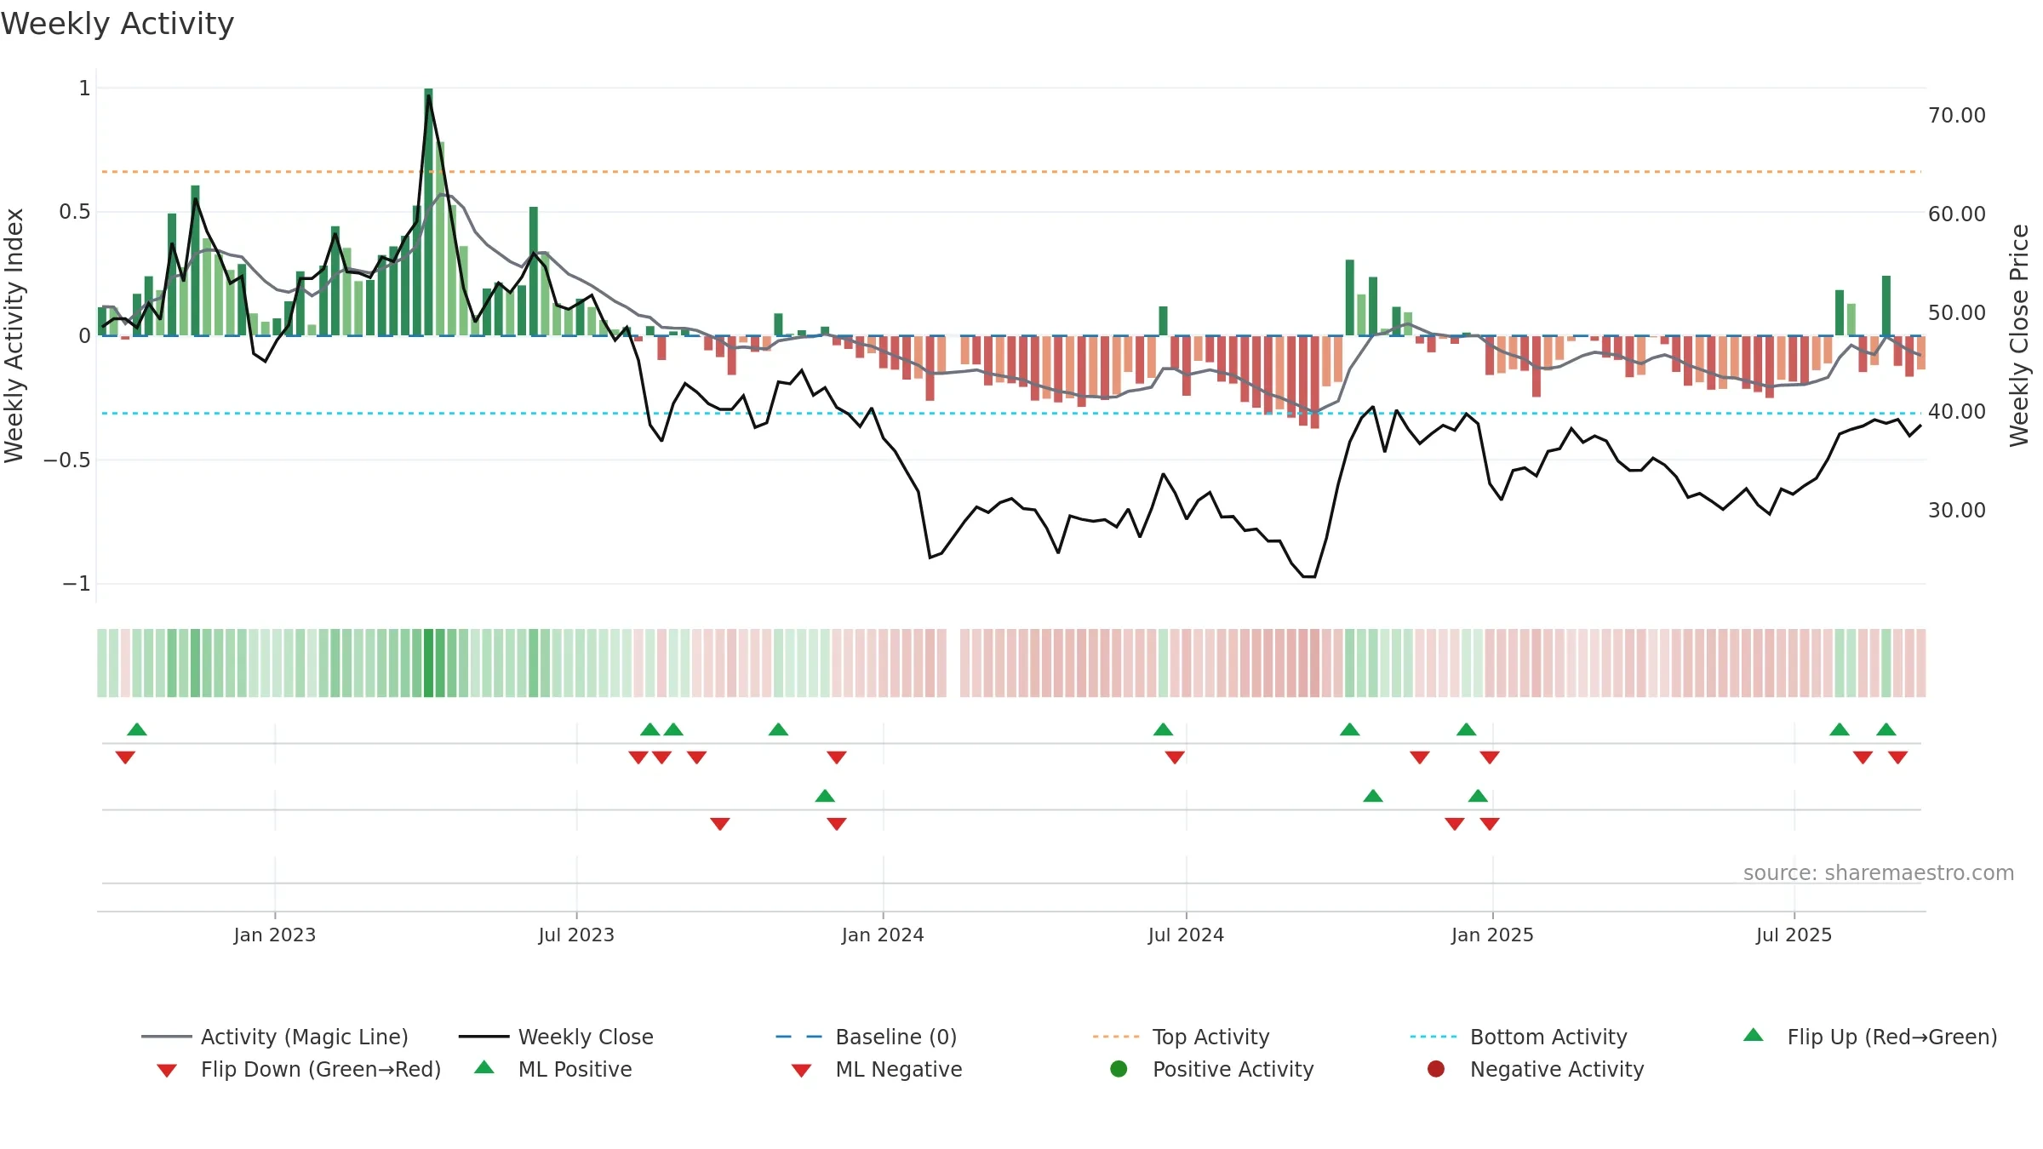The height and width of the screenshot is (1149, 2043).
Task: Click the 30.00 price axis tick
Action: [1957, 511]
